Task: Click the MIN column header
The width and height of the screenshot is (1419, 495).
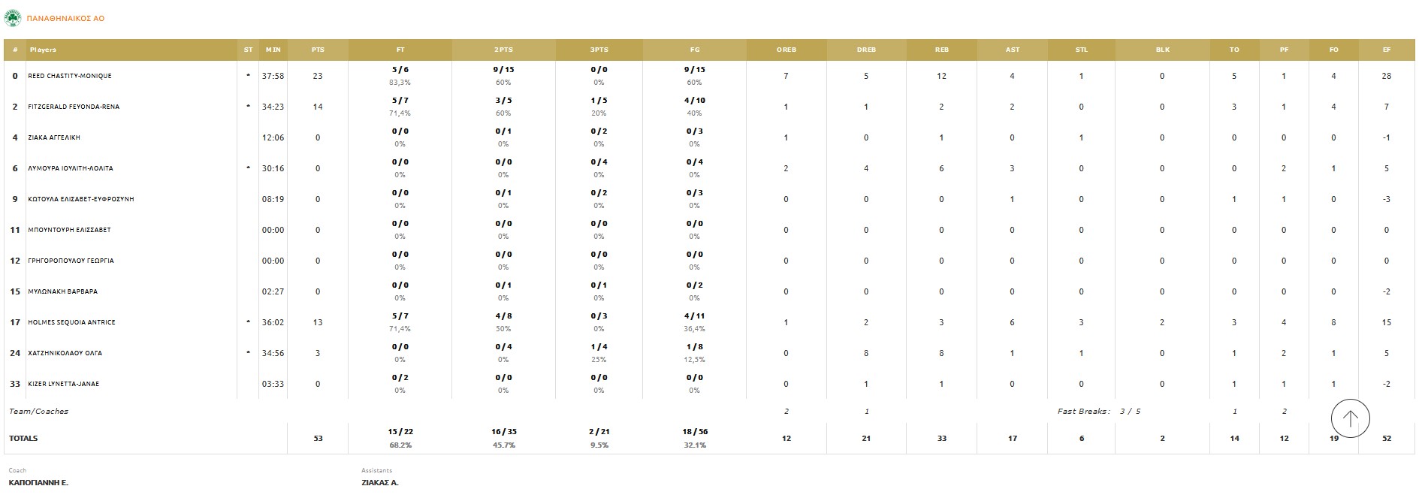Action: click(x=273, y=50)
